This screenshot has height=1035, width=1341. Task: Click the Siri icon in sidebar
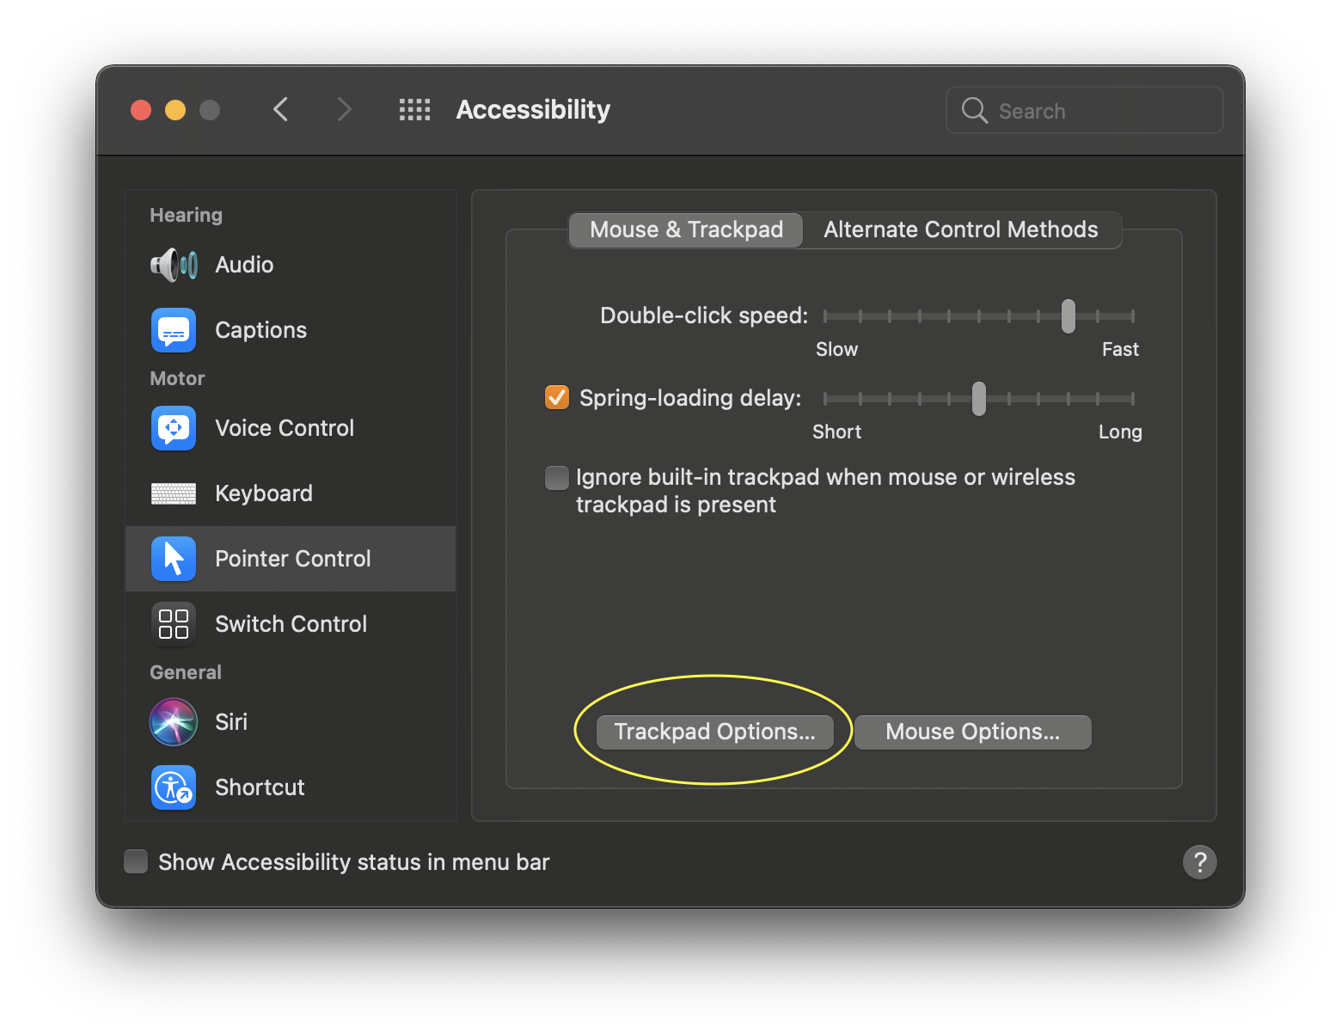173,722
